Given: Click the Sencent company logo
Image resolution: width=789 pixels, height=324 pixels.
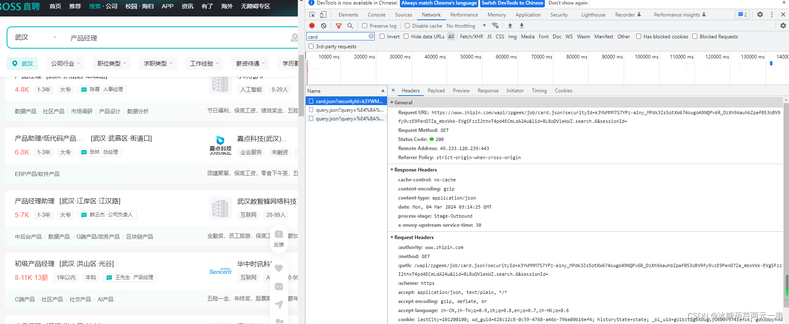Looking at the screenshot, I should coord(220,271).
